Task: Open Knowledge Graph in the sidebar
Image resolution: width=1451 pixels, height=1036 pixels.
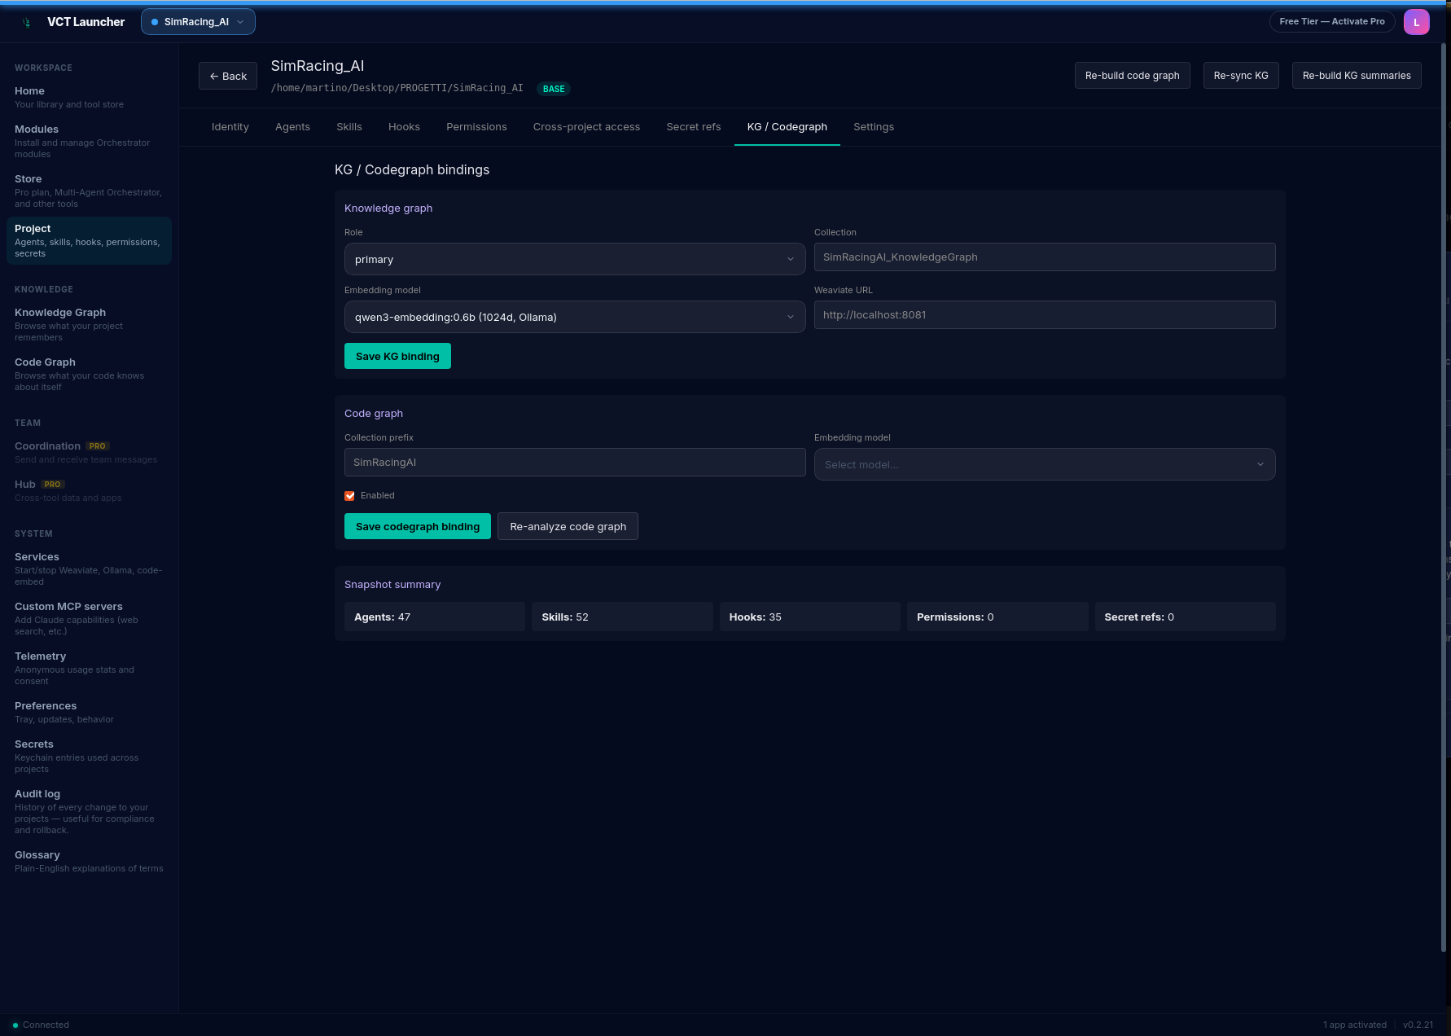Action: click(89, 324)
